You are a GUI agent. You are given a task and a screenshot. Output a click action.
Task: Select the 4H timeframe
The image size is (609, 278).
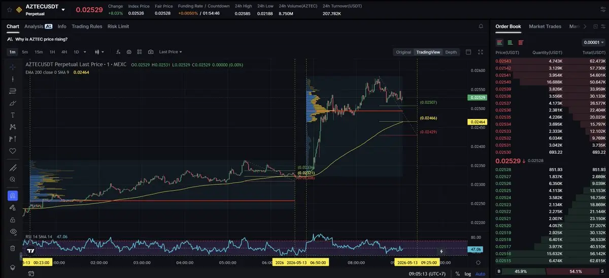coord(64,52)
